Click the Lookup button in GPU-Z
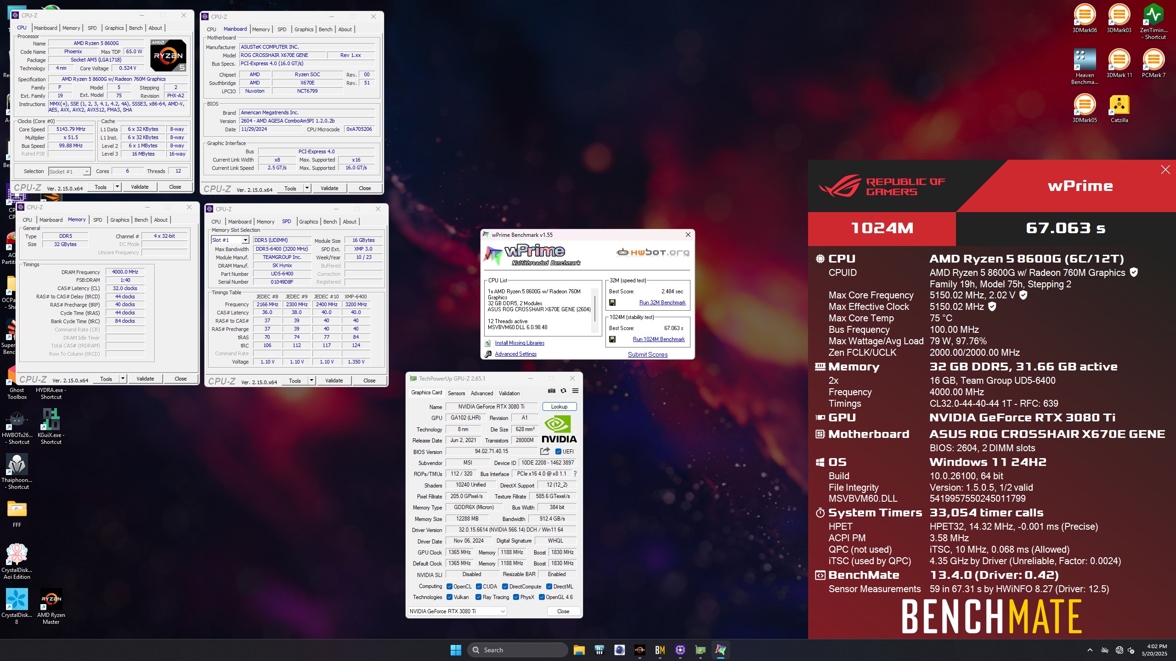 click(x=559, y=406)
